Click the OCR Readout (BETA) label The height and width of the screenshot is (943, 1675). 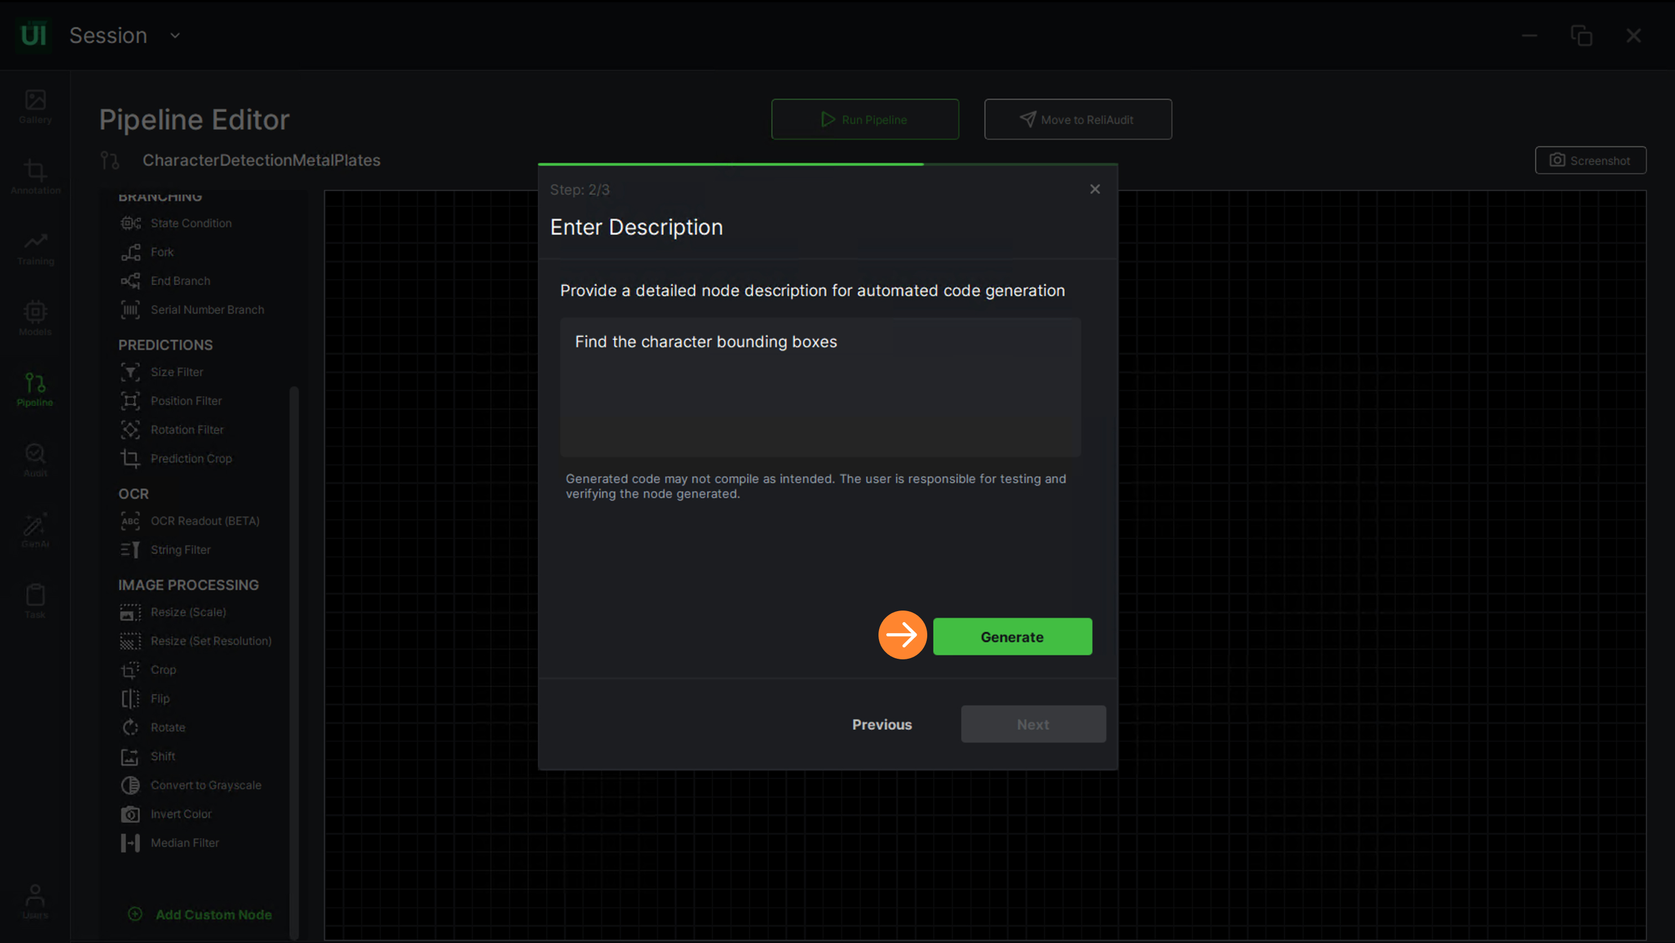pyautogui.click(x=205, y=521)
